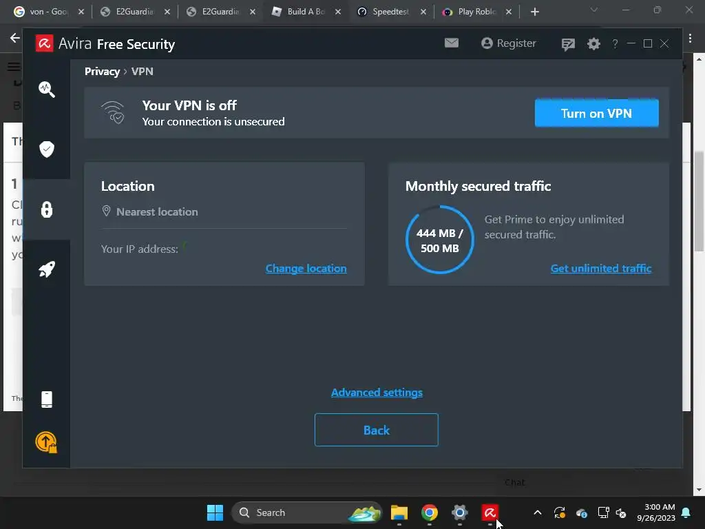Click the OneDrive cloud tray icon
The image size is (705, 529).
[x=581, y=512]
